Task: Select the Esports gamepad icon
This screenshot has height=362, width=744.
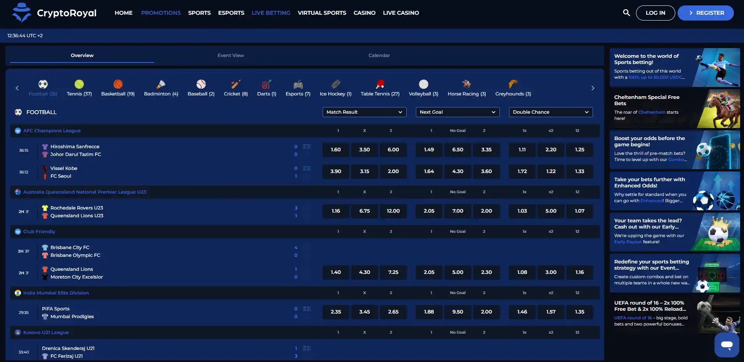Action: pos(298,84)
